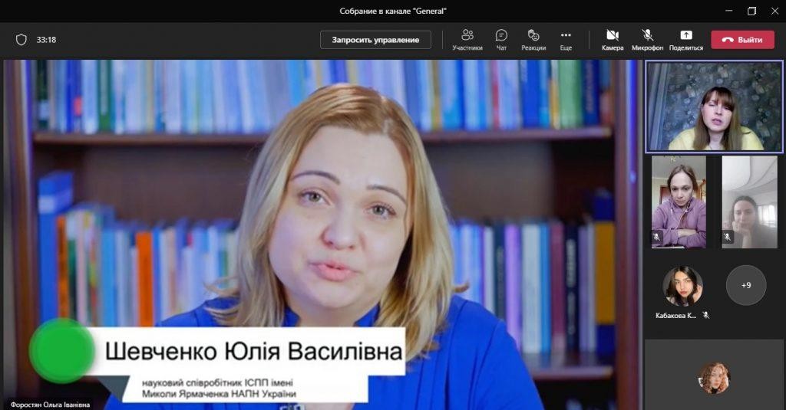Minimize the meeting window
This screenshot has width=786, height=410.
(x=729, y=11)
